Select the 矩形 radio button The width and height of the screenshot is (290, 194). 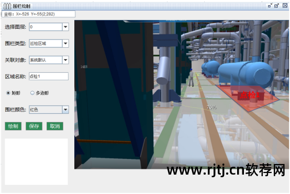coord(8,93)
